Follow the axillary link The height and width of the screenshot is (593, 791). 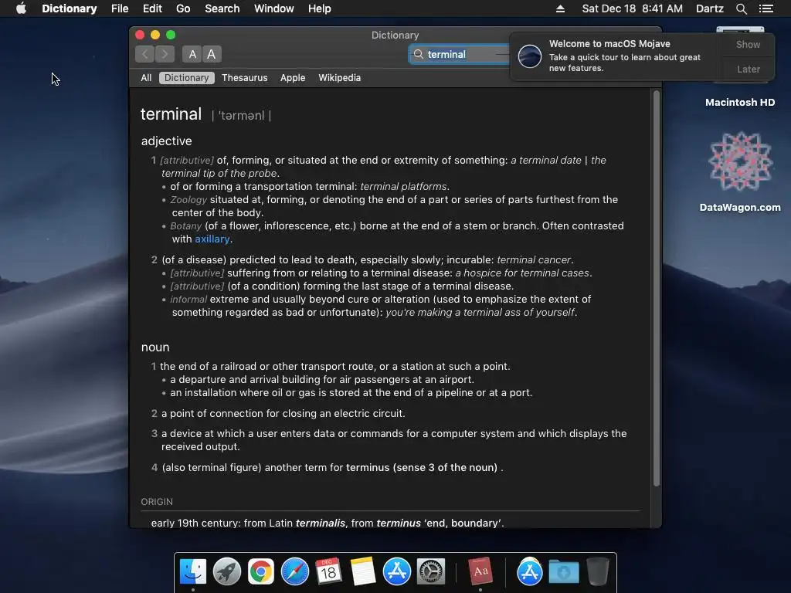click(212, 239)
